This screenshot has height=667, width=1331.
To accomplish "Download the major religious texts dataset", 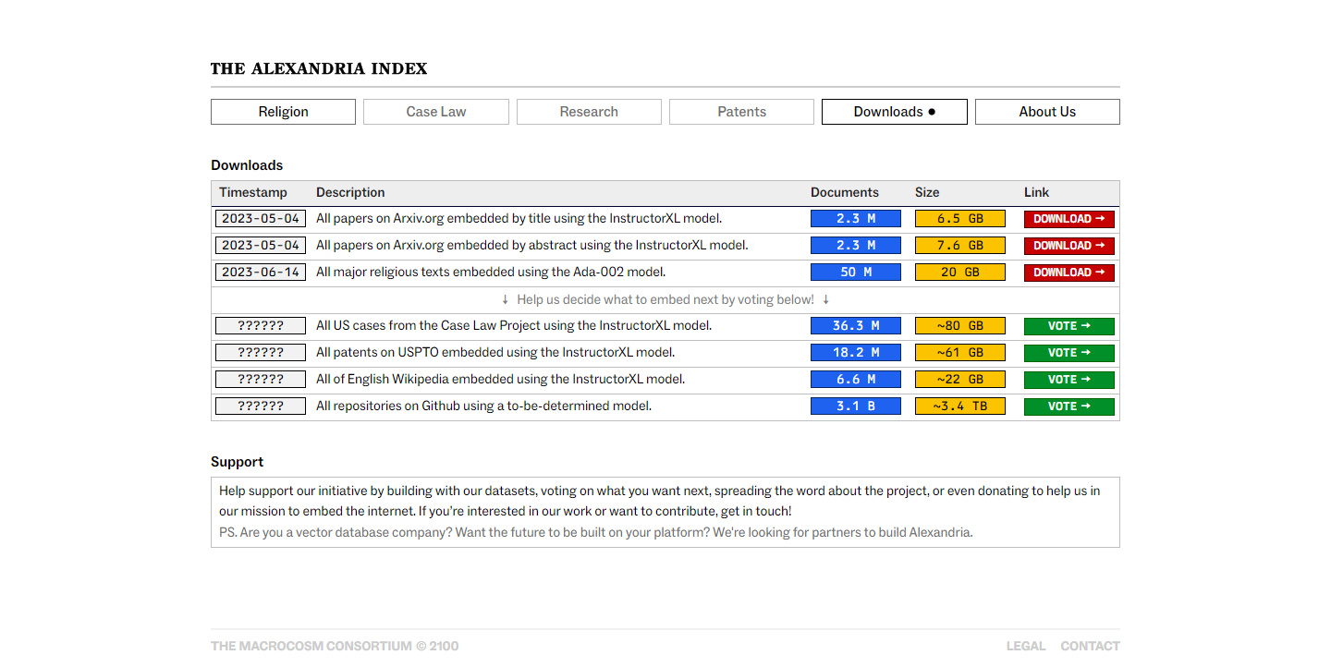I will point(1068,273).
